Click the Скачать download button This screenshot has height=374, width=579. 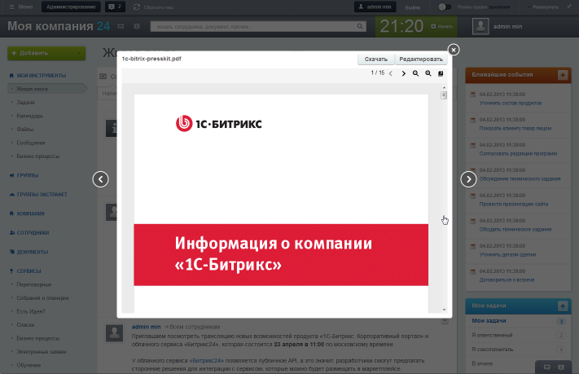pos(375,59)
